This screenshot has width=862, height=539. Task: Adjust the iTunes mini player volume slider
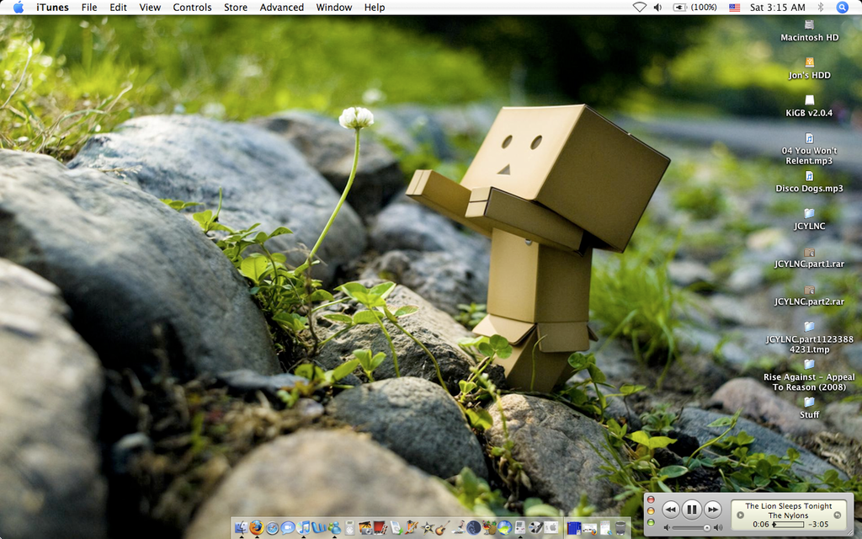[692, 528]
